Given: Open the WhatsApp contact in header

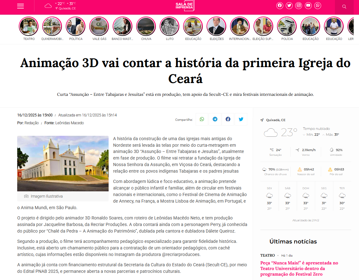Looking at the screenshot, I should (318, 6).
